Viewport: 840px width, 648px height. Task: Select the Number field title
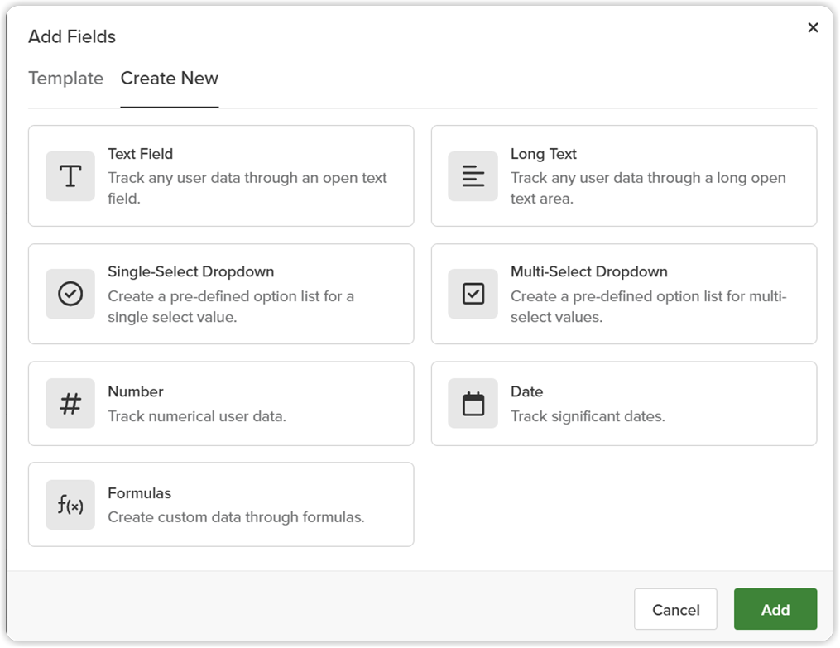tap(136, 391)
